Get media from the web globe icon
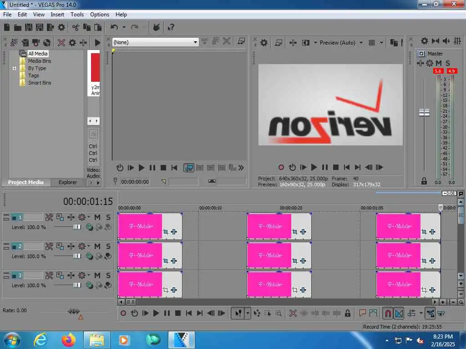 point(47,43)
